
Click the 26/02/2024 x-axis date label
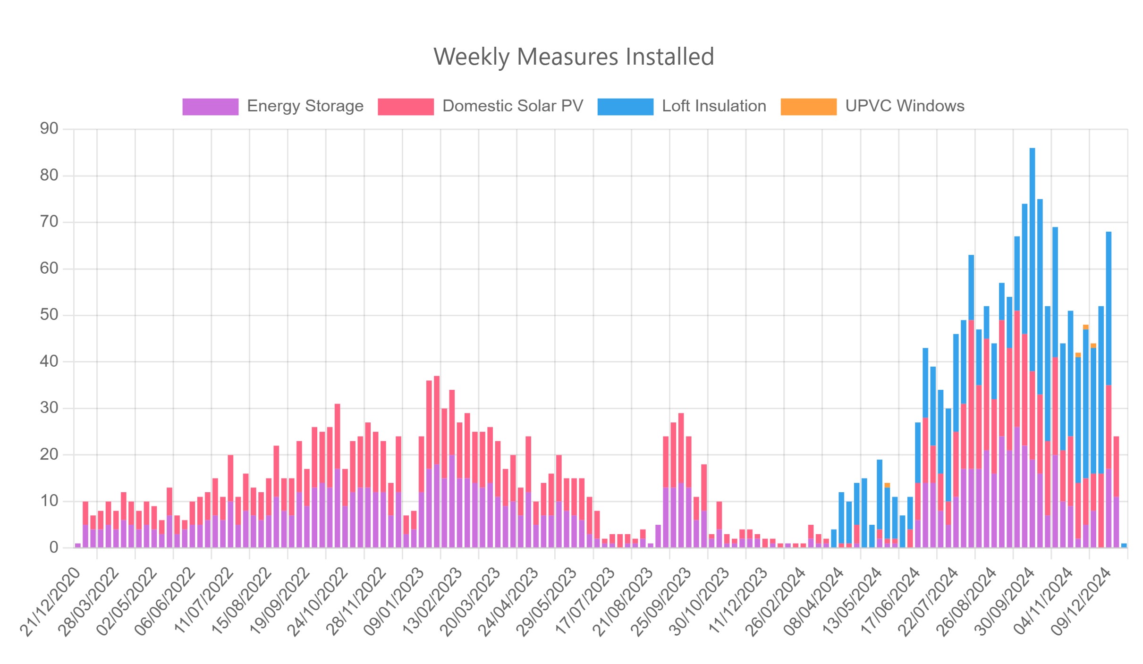click(776, 602)
